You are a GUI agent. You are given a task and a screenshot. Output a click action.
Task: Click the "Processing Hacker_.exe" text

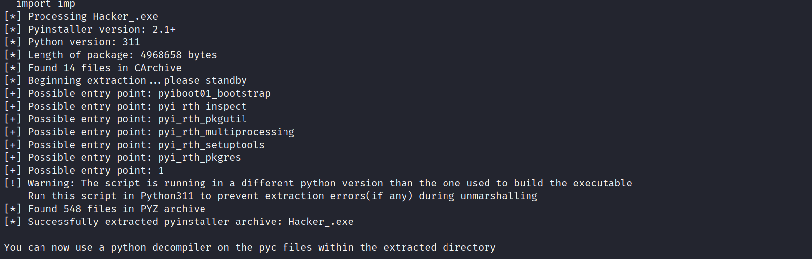(93, 17)
